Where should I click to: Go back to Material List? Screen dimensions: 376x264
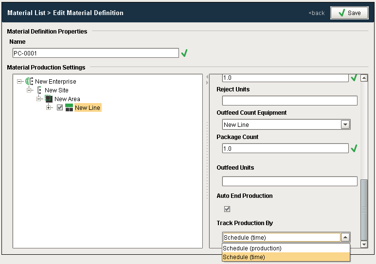click(317, 13)
